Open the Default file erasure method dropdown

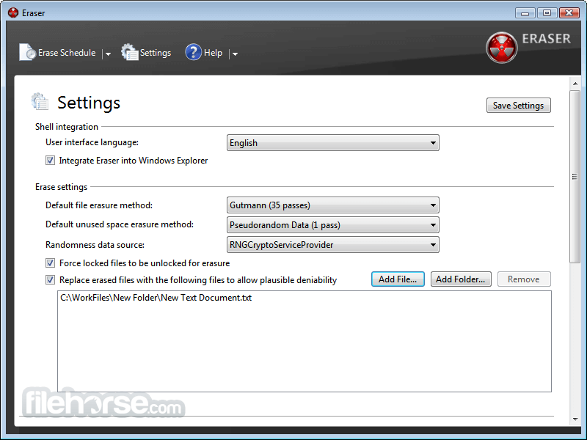[333, 205]
